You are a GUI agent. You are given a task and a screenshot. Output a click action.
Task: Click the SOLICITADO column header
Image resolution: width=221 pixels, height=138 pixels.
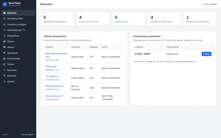click(173, 47)
